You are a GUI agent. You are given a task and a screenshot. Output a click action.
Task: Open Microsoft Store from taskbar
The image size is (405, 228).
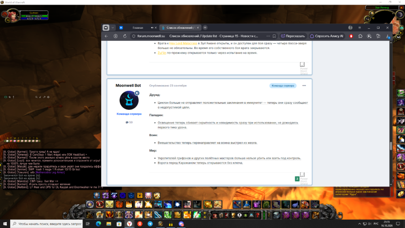pos(119,224)
